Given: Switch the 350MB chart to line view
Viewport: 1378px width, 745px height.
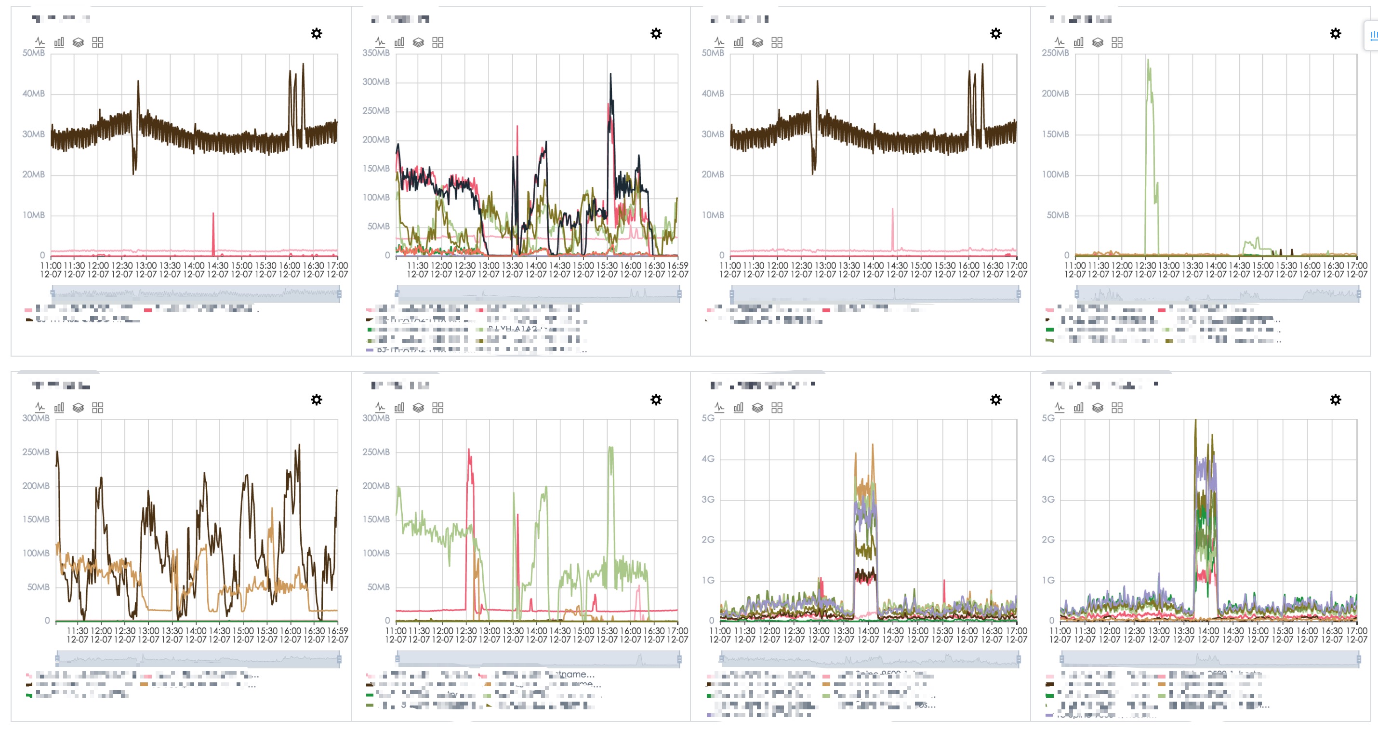Looking at the screenshot, I should (380, 42).
